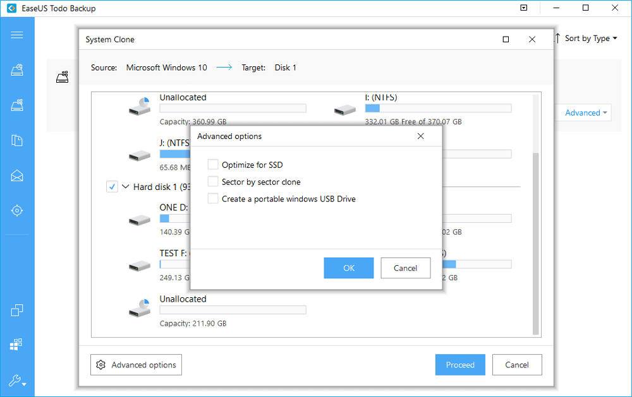Select the Disk/Partition Backup sidebar icon
The width and height of the screenshot is (632, 397).
pos(18,105)
